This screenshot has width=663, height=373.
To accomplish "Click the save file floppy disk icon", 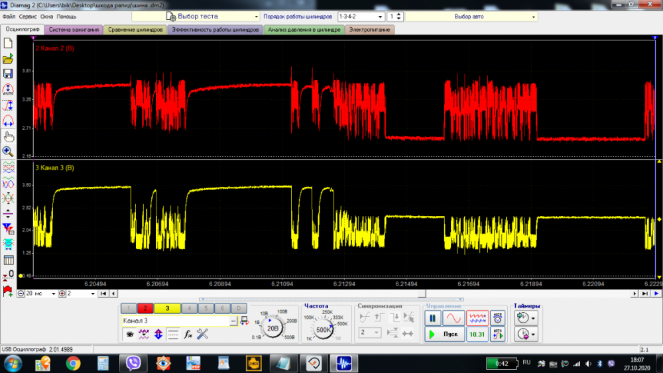I will (8, 73).
